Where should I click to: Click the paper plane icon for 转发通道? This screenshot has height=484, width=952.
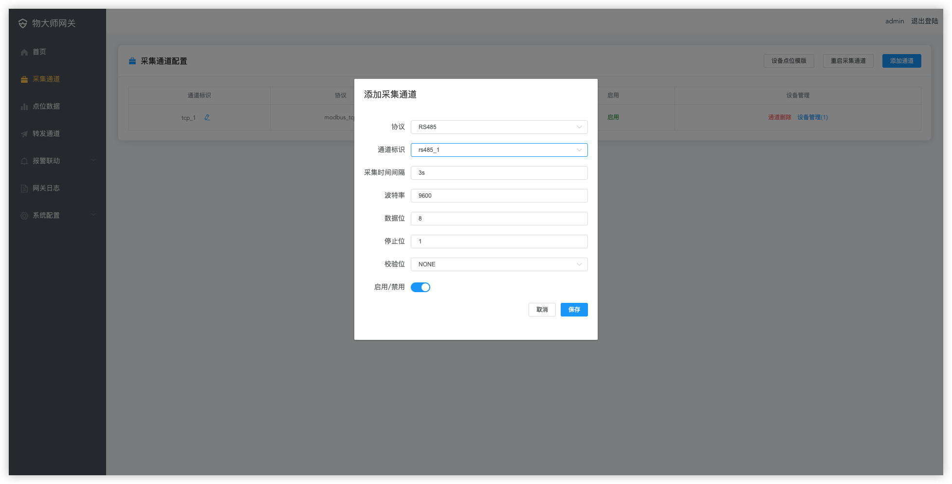point(24,134)
